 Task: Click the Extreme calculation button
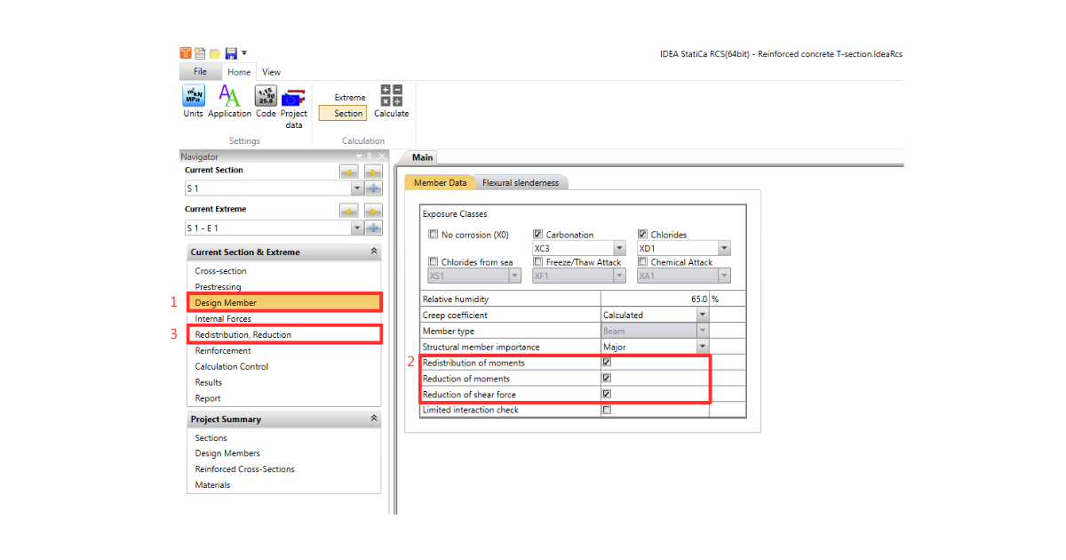[349, 98]
